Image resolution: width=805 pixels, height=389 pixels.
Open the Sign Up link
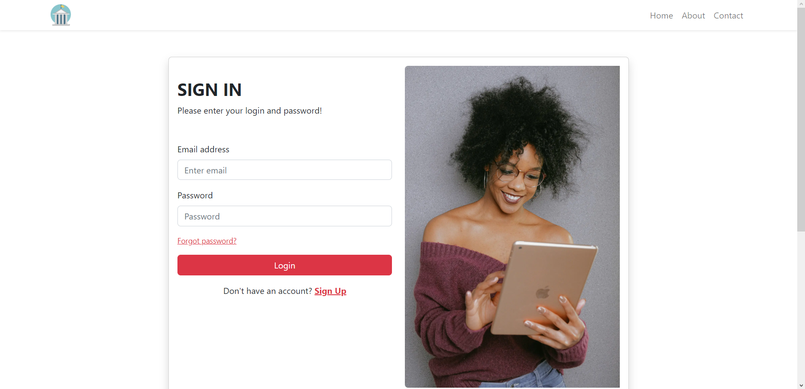pos(330,291)
